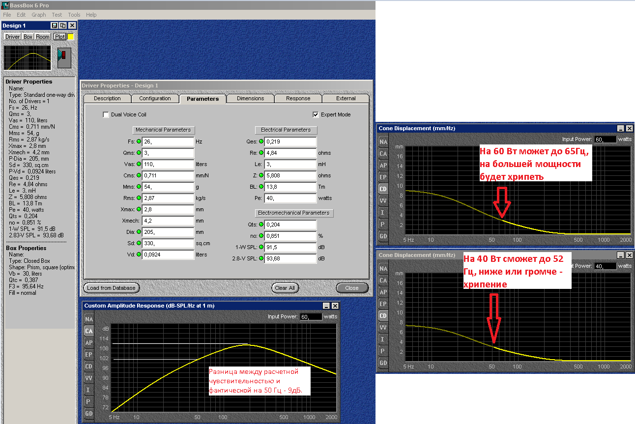Click the save disk icon in Design 1 title bar
The image size is (635, 424).
(54, 26)
